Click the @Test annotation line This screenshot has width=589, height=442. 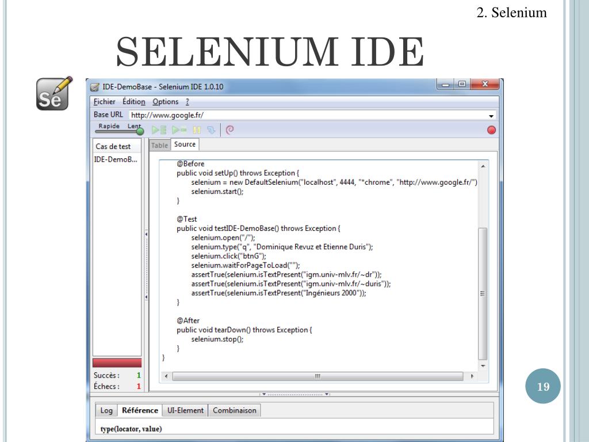pos(187,219)
